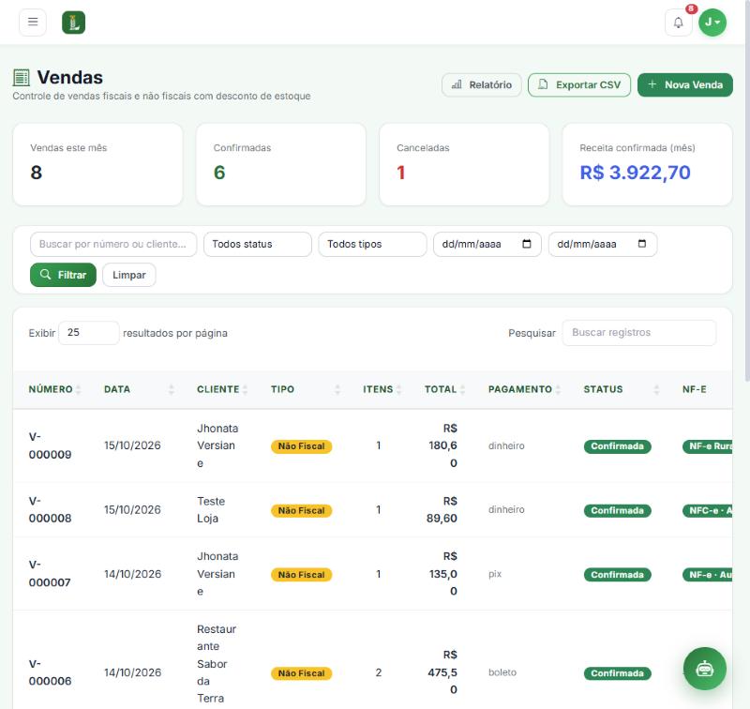Open the notifications bell
750x709 pixels.
(678, 23)
